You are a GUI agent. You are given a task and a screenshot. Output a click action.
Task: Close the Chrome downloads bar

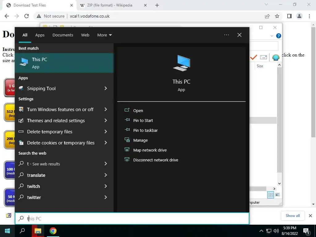(310, 216)
